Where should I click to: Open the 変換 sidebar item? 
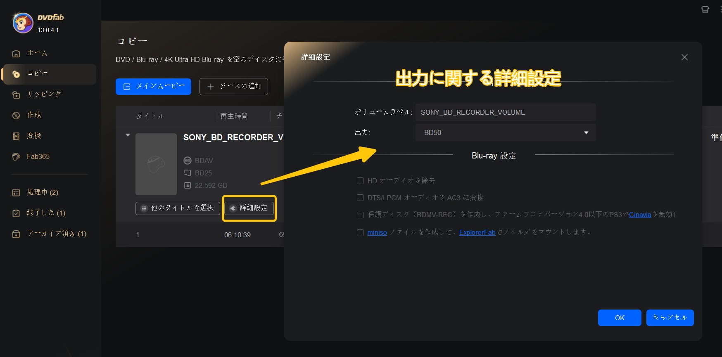(50, 136)
